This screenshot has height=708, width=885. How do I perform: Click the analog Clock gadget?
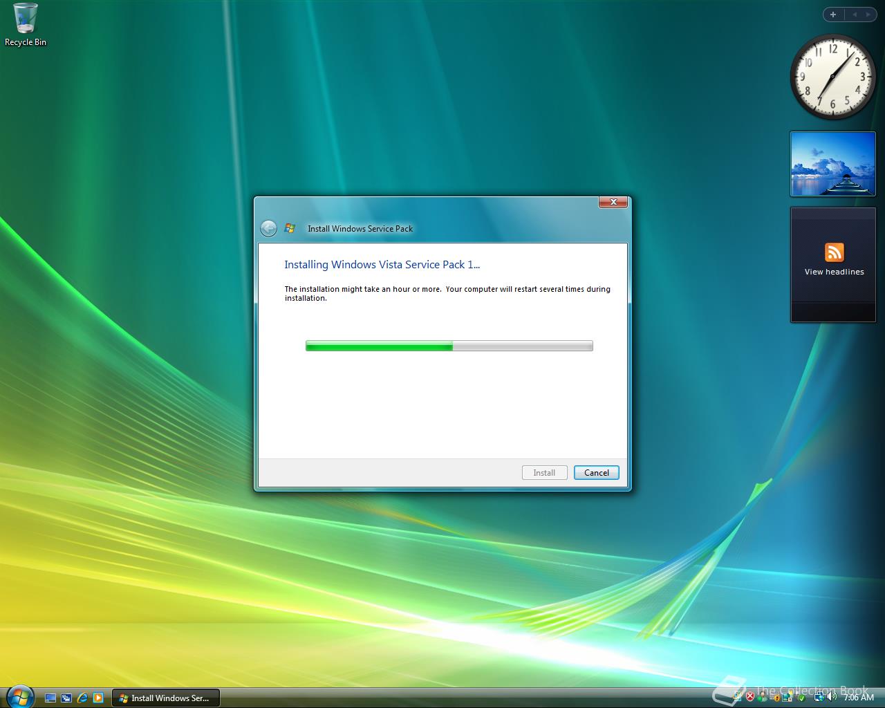coord(832,77)
